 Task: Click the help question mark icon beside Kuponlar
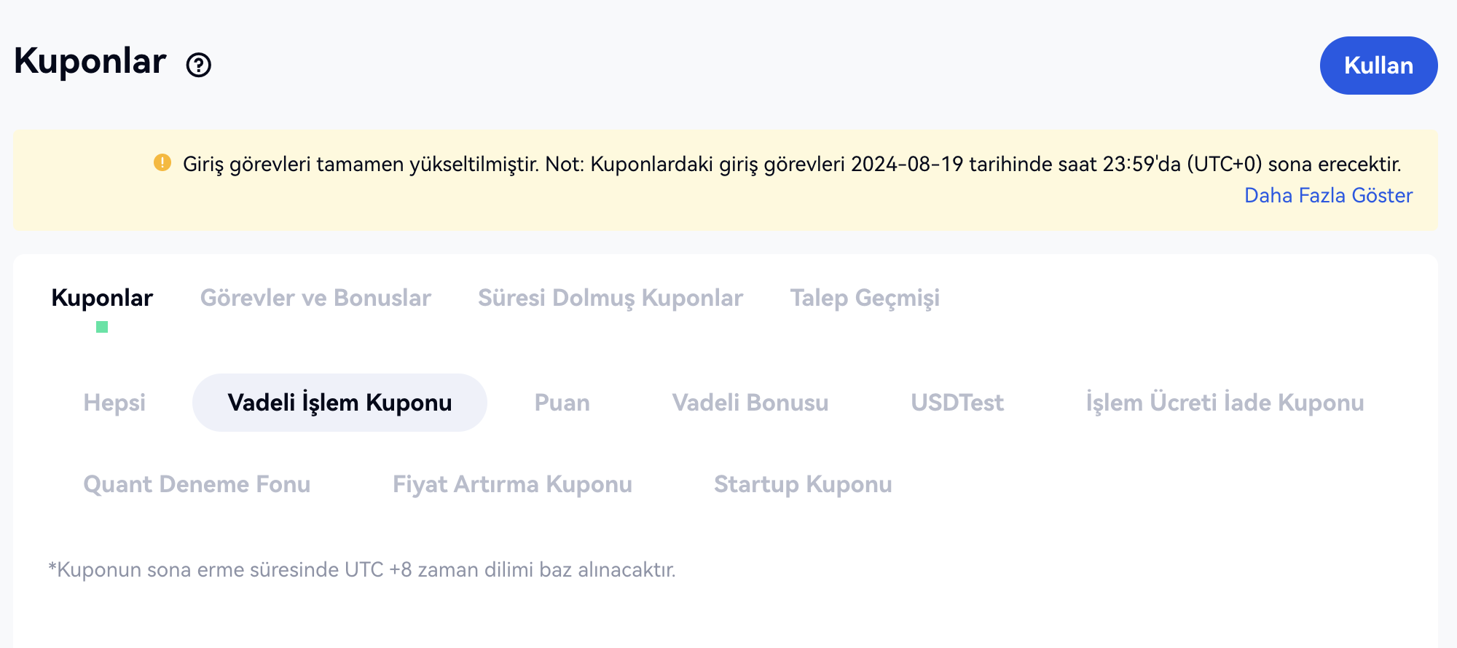click(198, 66)
